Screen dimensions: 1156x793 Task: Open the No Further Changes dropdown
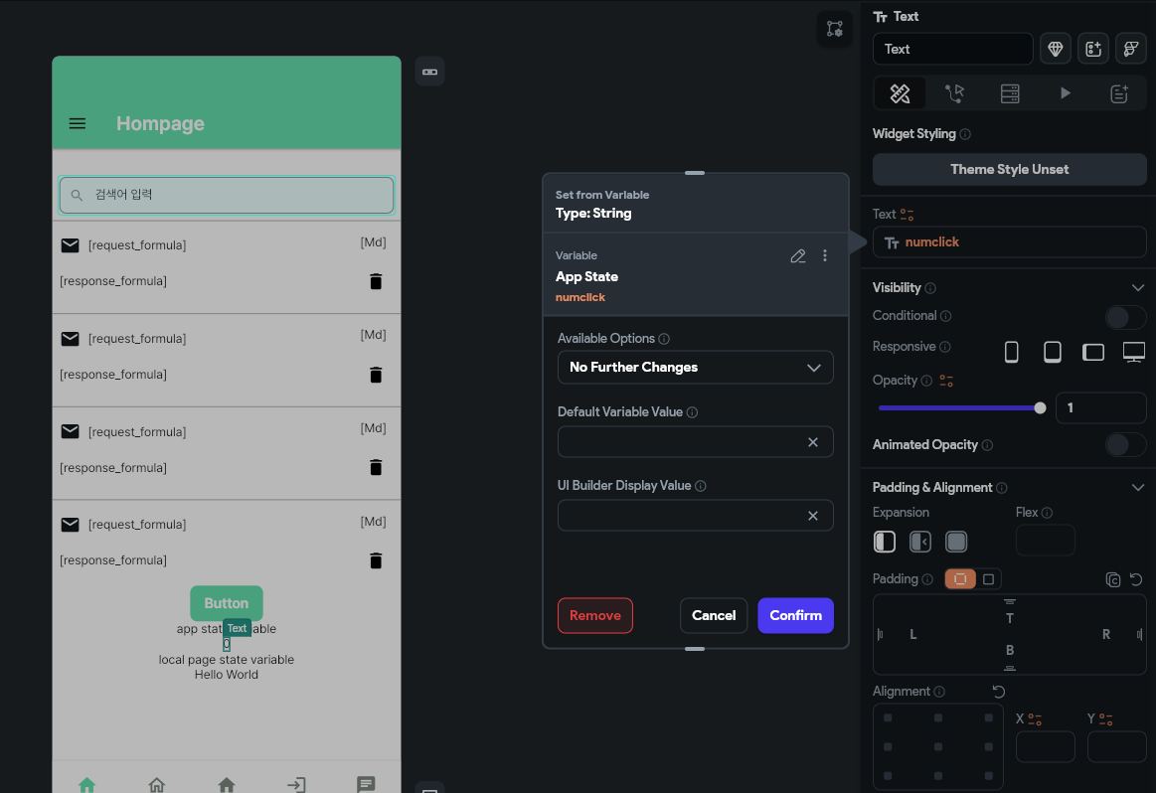[x=695, y=367]
